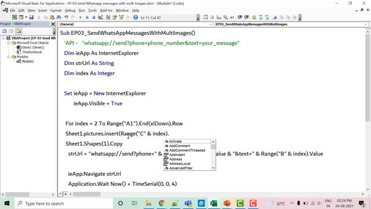This screenshot has height=209, width=371.
Task: Click the Comment Block icon
Action: [260, 17]
